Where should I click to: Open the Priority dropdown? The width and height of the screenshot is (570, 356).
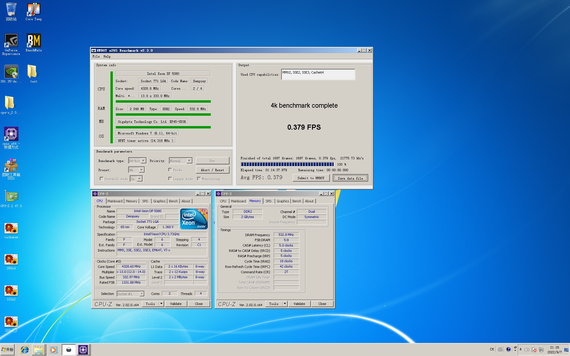(x=180, y=160)
